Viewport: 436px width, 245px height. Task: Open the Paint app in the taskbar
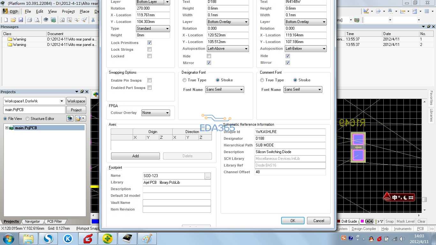[147, 238]
